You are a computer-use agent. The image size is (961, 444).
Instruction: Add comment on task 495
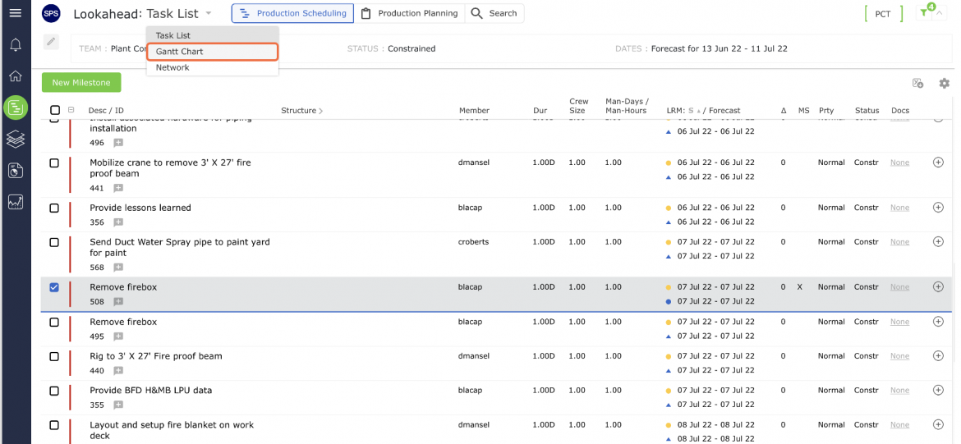(117, 336)
